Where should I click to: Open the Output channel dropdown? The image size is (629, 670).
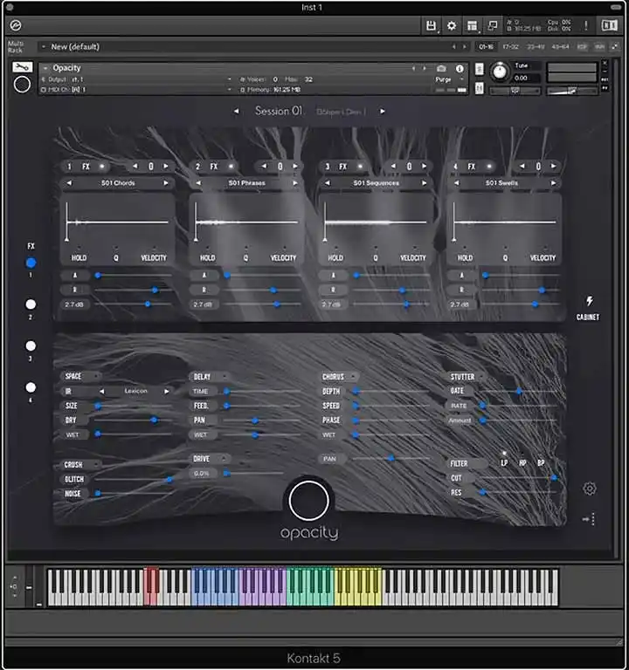[x=230, y=79]
